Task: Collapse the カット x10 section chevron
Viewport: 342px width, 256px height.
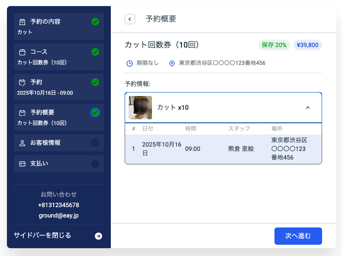Action: (x=308, y=108)
